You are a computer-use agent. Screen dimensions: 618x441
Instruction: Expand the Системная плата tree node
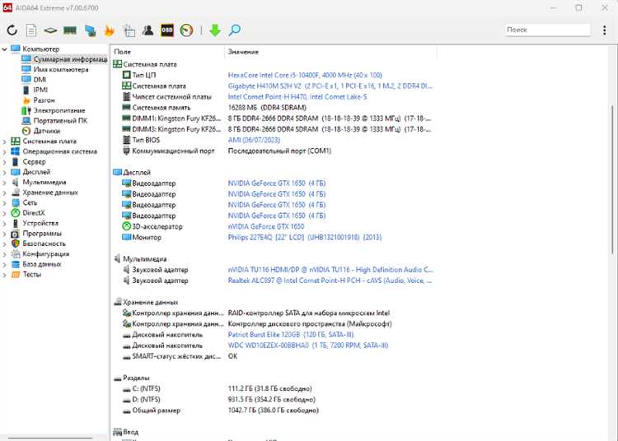(x=5, y=142)
